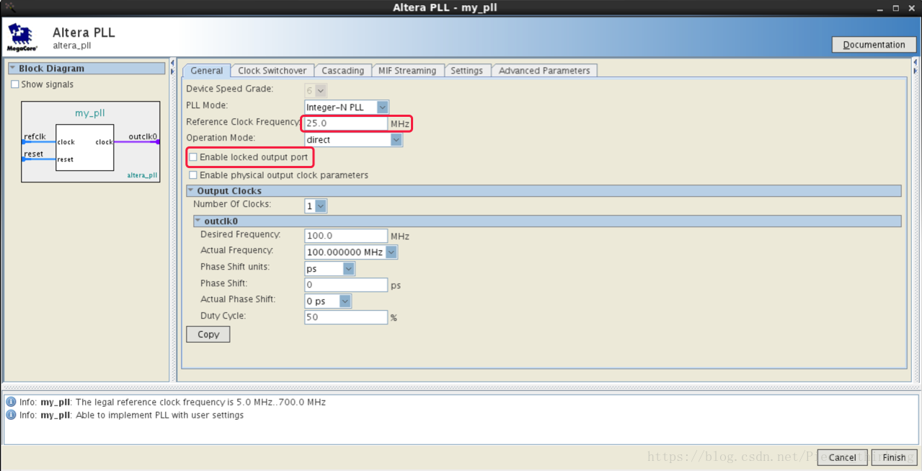Switch to the Clock Switchover tab
The height and width of the screenshot is (471, 922).
tap(272, 71)
